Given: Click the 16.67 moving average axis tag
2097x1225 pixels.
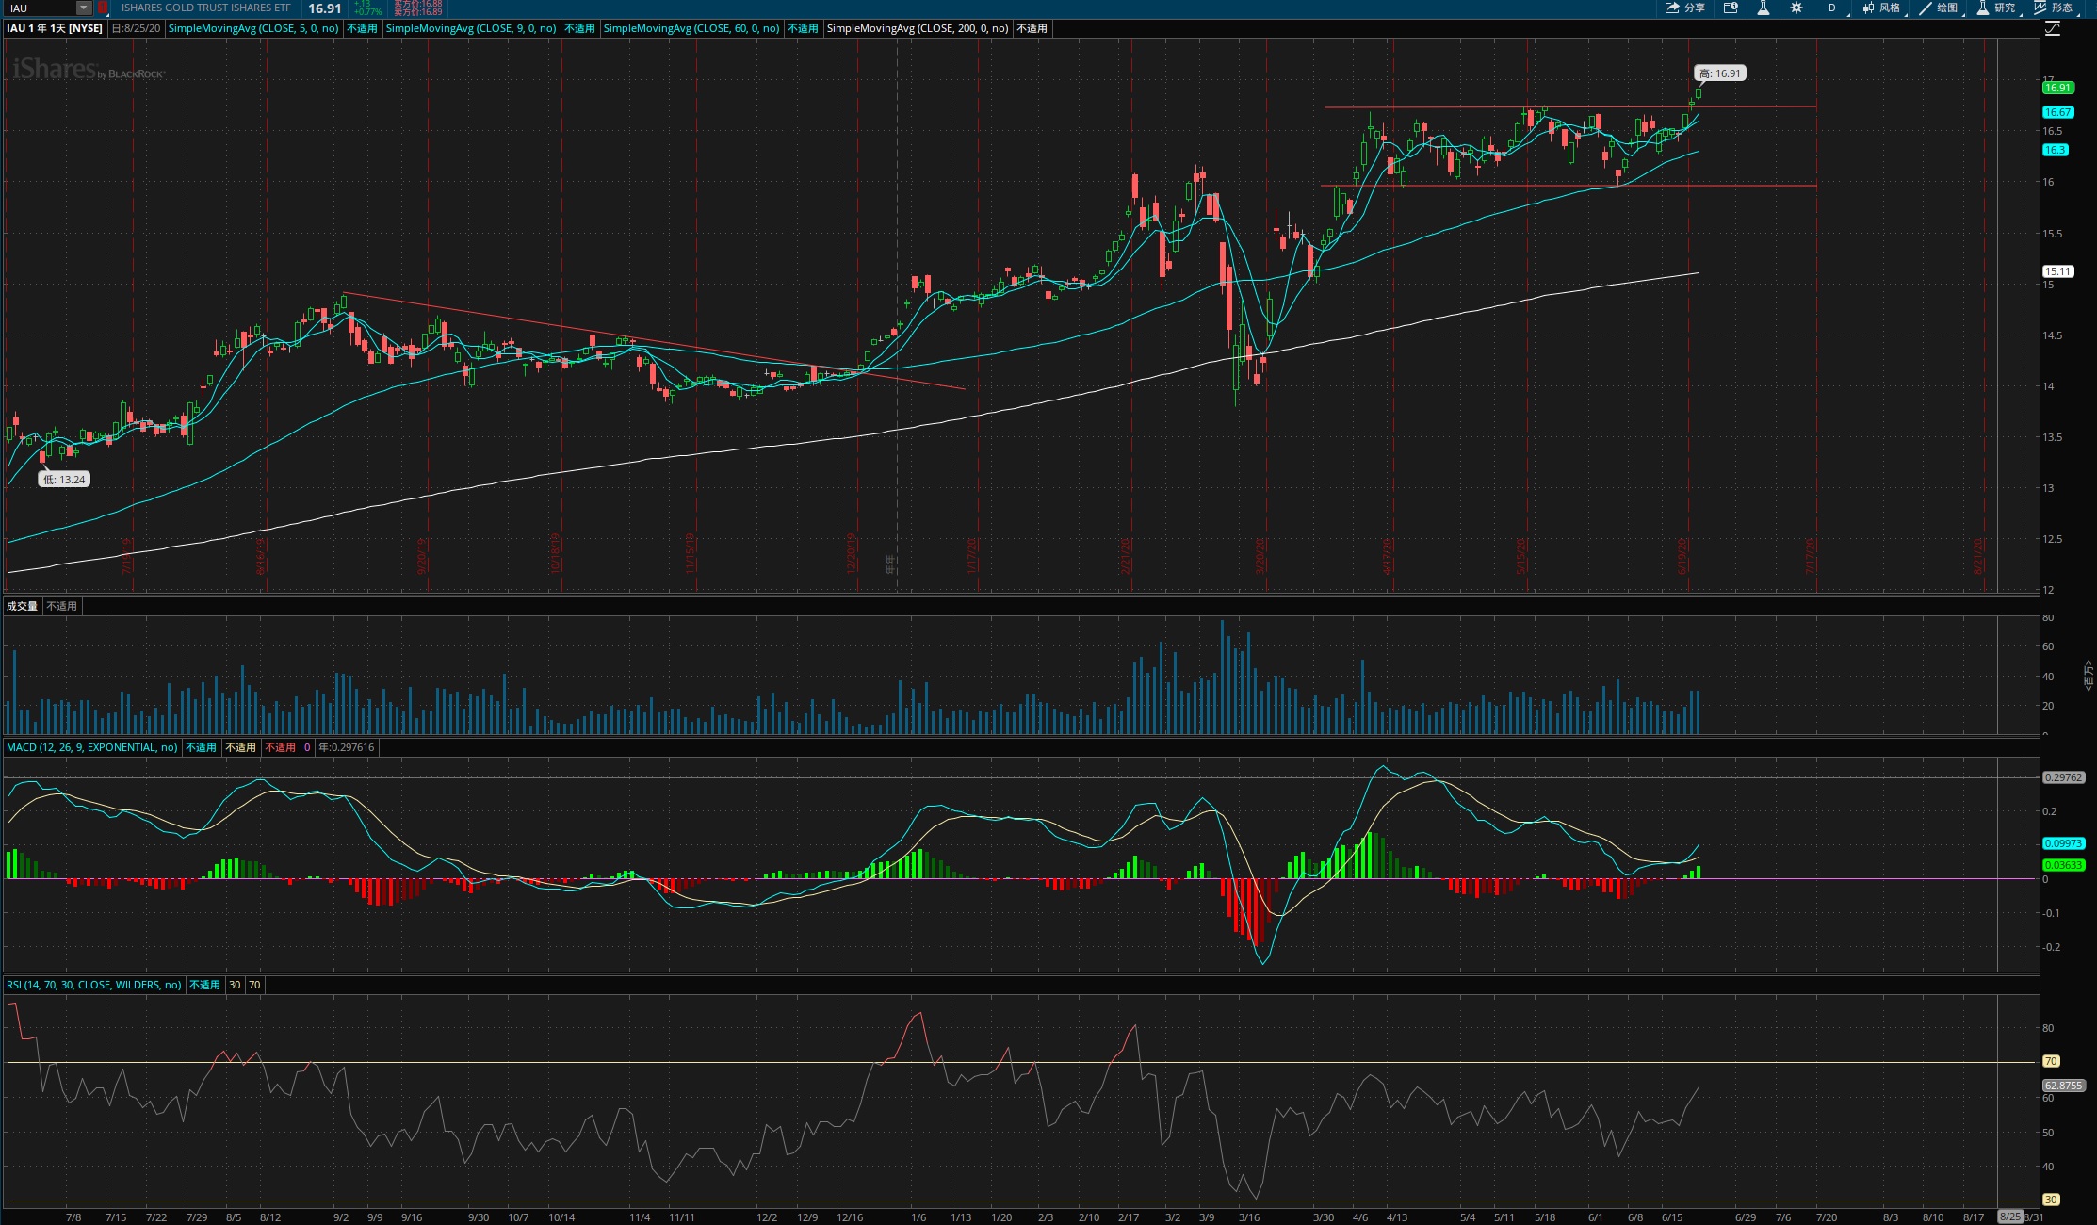Looking at the screenshot, I should [2057, 112].
